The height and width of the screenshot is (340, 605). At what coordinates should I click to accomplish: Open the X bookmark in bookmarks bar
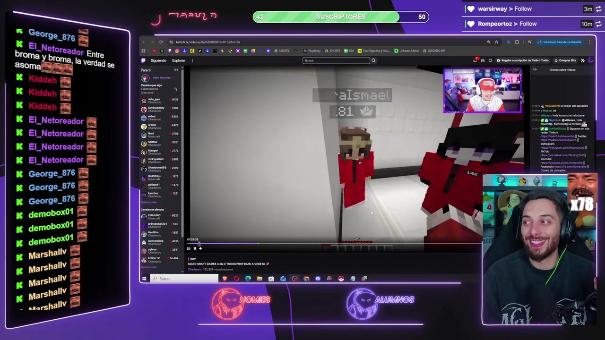[162, 51]
